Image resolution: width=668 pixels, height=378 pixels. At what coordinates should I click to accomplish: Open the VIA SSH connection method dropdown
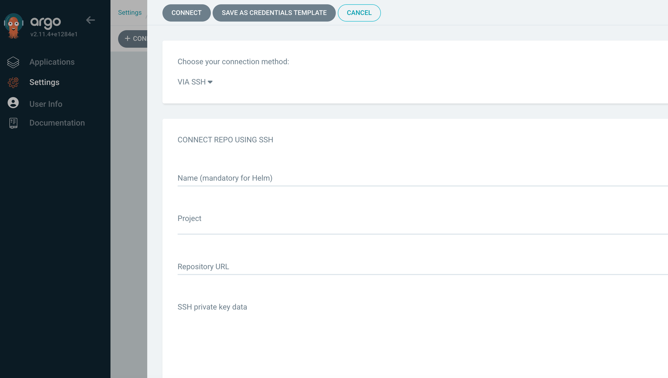point(192,82)
